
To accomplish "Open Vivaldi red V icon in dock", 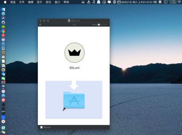I will point(3,100).
